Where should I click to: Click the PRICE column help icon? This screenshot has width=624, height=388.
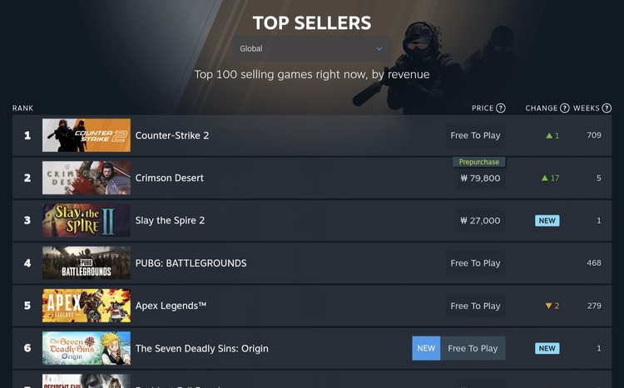[x=501, y=108]
